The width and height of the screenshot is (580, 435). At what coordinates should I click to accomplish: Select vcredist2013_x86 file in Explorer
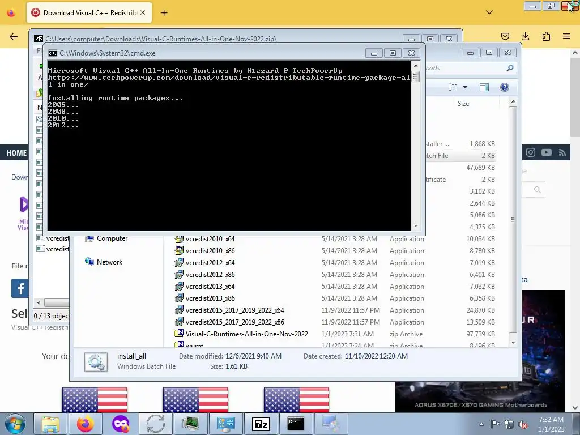(210, 298)
